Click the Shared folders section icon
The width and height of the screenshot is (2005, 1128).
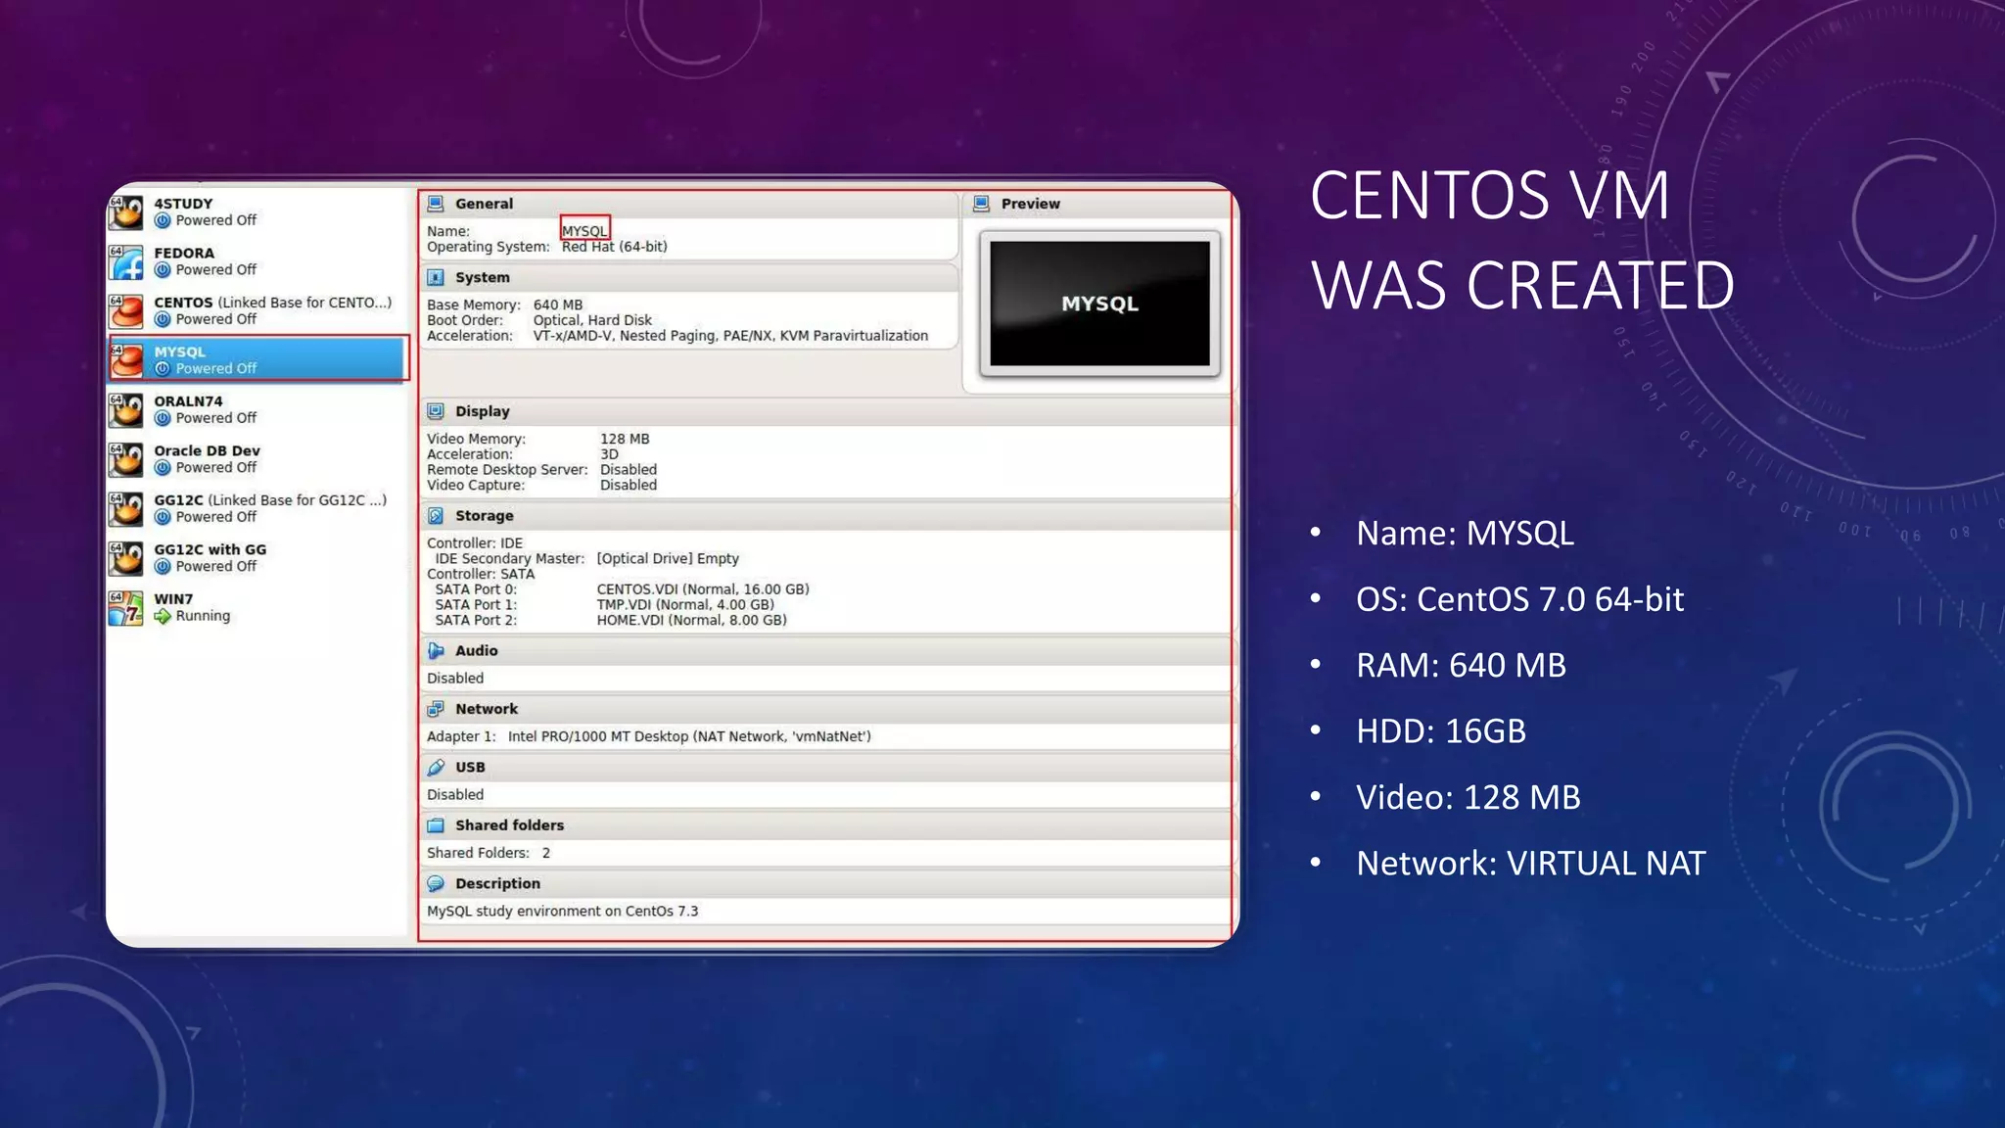pos(436,825)
